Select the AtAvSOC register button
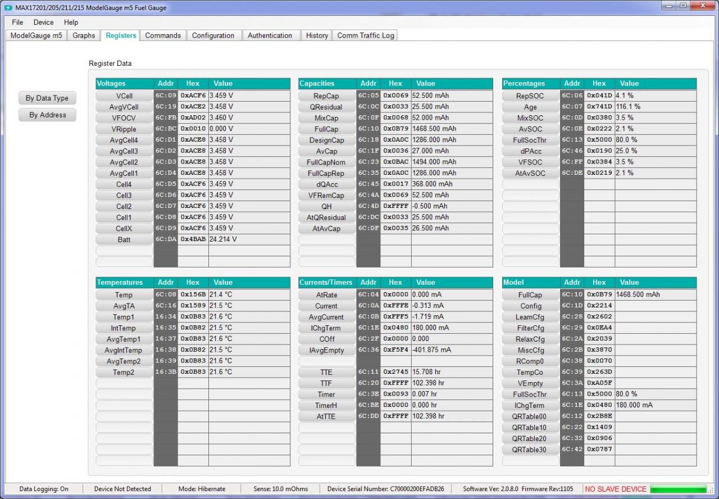Image resolution: width=719 pixels, height=499 pixels. pos(530,173)
